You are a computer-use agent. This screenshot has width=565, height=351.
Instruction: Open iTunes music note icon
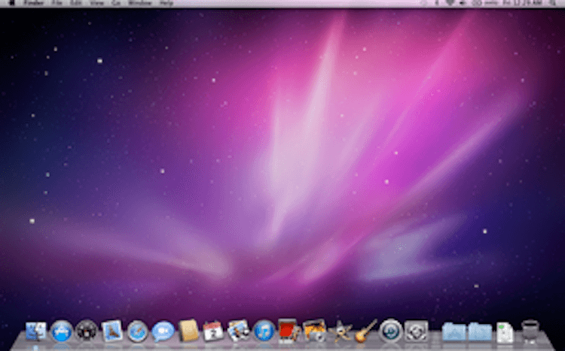pyautogui.click(x=264, y=331)
